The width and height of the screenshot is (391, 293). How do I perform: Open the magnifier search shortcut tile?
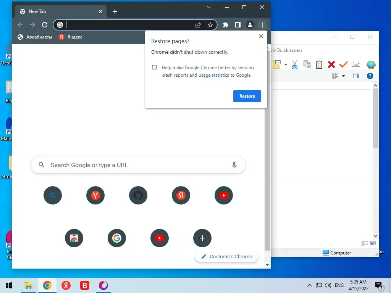53,195
